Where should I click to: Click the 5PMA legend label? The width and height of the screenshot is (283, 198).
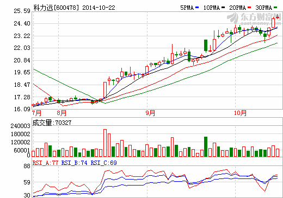187,8
